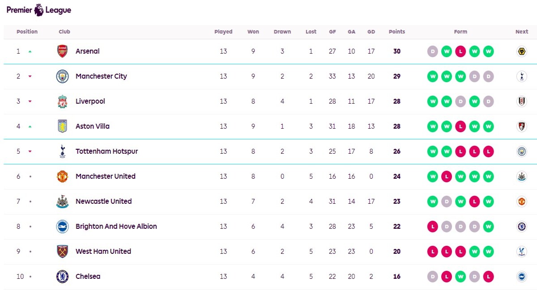
Task: Click Arsenal's green up position arrow
Action: (30, 51)
